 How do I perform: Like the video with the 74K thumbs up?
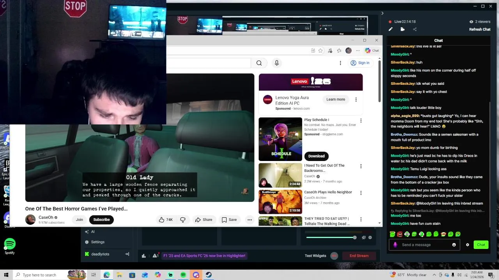(x=166, y=220)
